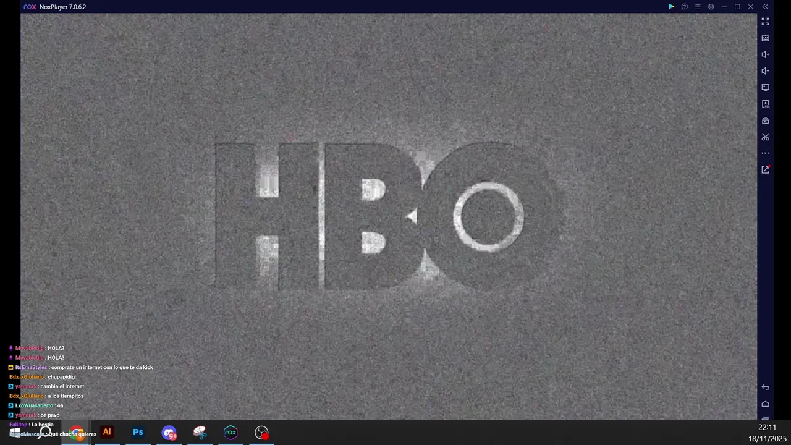The width and height of the screenshot is (791, 445).
Task: Click the 'a los tiempitos' chat message
Action: [x=66, y=396]
